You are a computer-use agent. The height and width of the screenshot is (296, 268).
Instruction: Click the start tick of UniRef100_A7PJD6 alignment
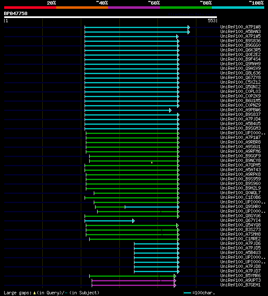coord(134,244)
